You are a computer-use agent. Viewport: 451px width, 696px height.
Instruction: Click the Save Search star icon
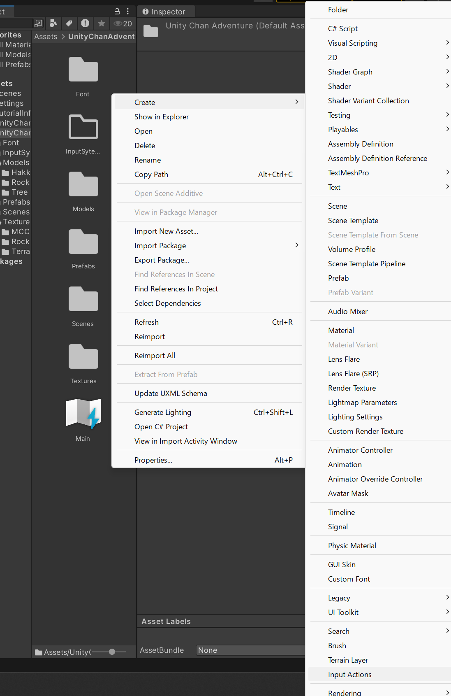click(102, 23)
